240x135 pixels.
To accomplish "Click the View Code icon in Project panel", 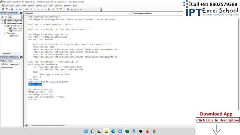I will point(2,17).
